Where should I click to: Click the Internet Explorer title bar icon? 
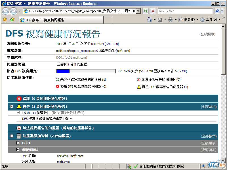4,3
